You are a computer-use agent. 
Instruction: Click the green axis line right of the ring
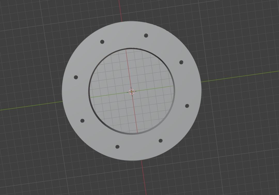[x=240, y=76]
